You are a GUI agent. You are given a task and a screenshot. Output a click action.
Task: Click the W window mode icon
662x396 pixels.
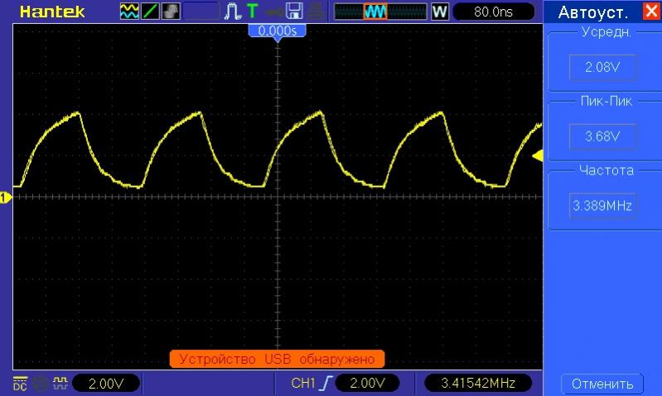pyautogui.click(x=439, y=12)
